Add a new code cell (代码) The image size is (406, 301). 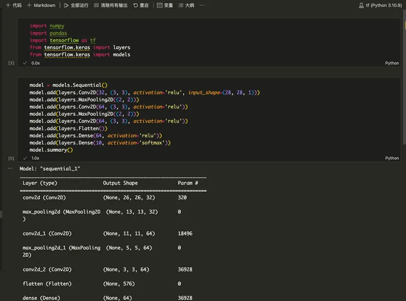(13, 5)
